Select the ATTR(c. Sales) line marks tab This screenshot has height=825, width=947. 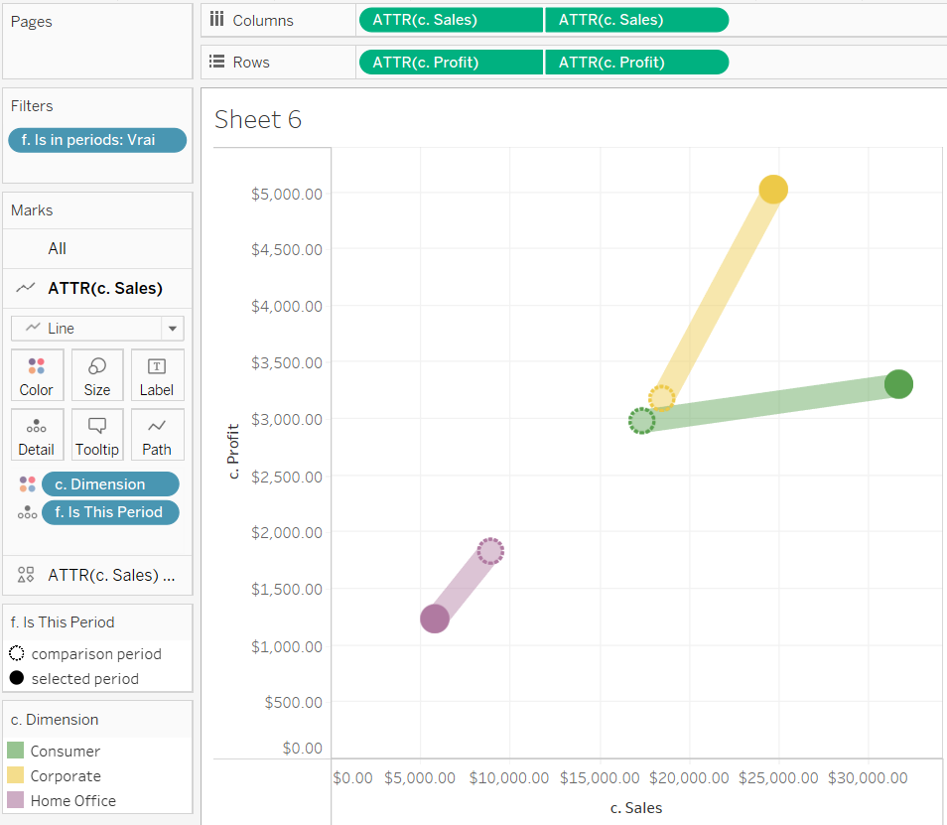click(104, 289)
